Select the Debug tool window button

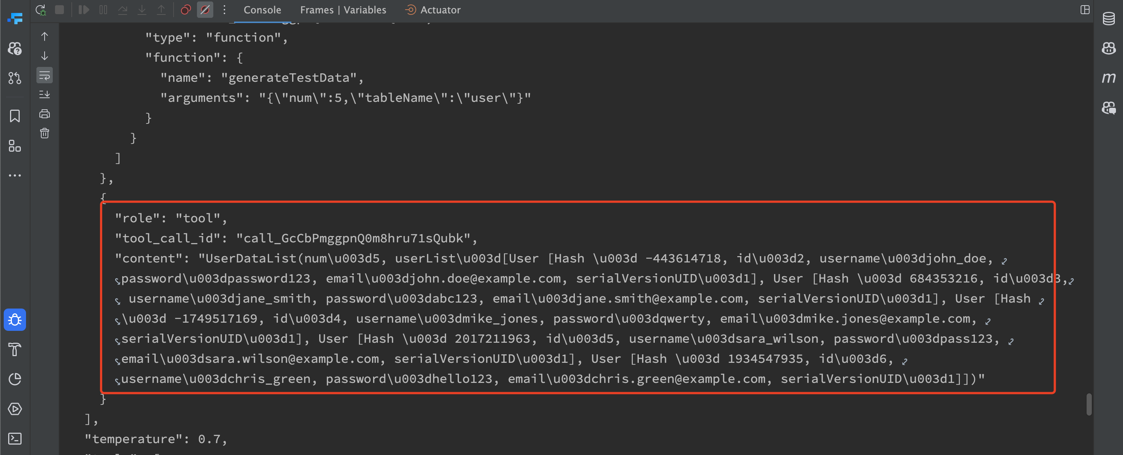coord(15,320)
